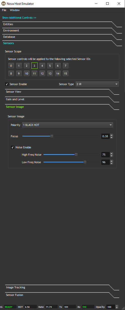Image resolution: width=125 pixels, height=310 pixels.
Task: Click Show Additional Controls link
Action: (x=19, y=18)
